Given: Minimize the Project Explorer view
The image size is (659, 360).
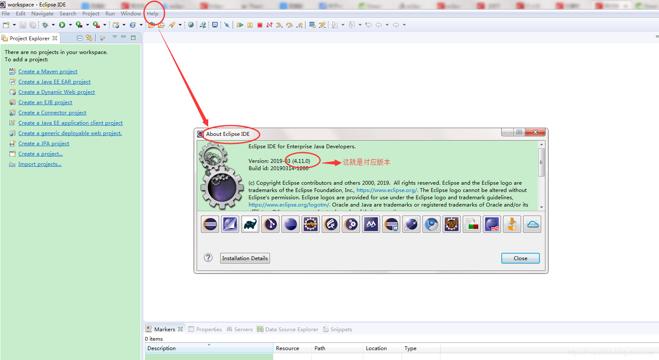Looking at the screenshot, I should point(123,37).
